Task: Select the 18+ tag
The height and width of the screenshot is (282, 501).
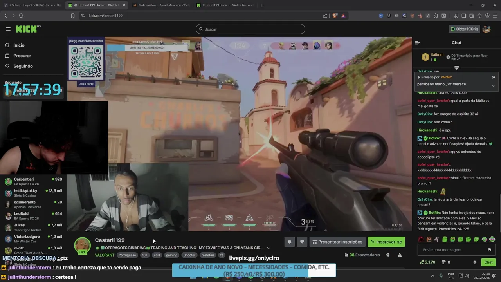Action: click(145, 255)
